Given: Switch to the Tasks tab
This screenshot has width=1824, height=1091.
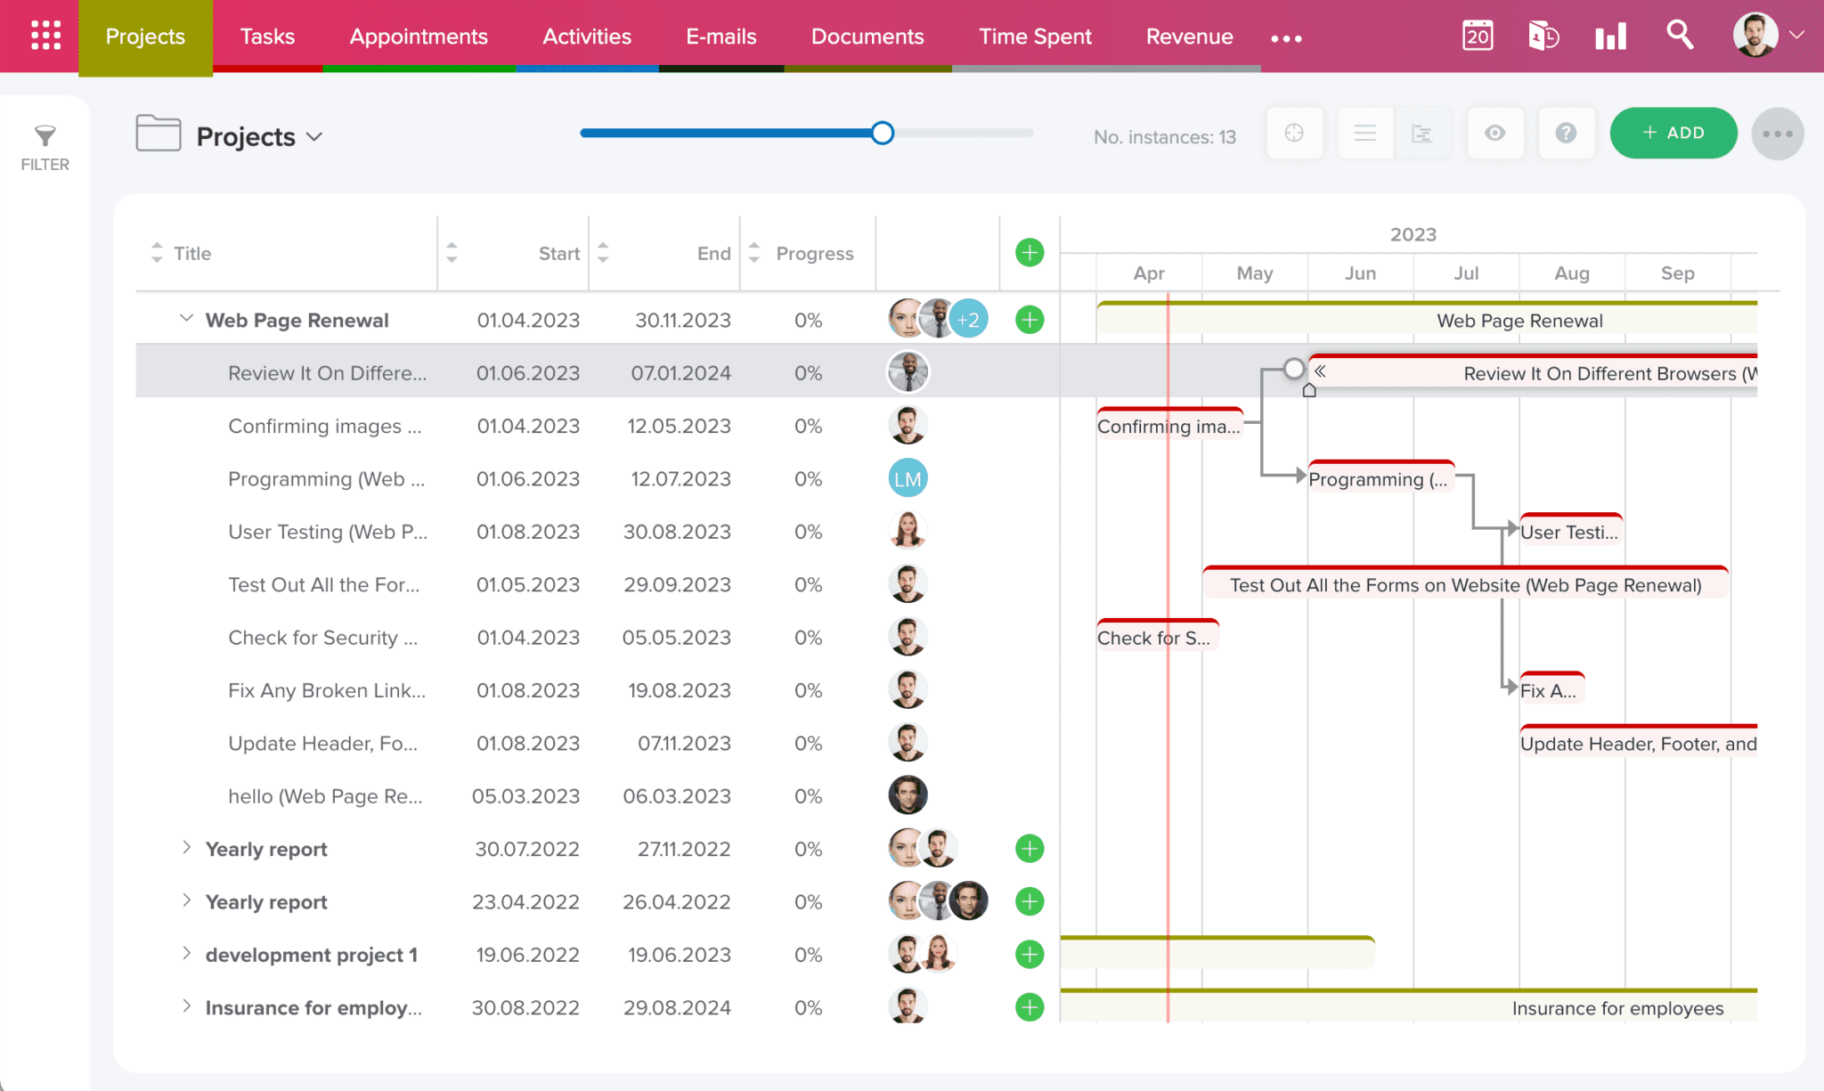Looking at the screenshot, I should coord(266,37).
